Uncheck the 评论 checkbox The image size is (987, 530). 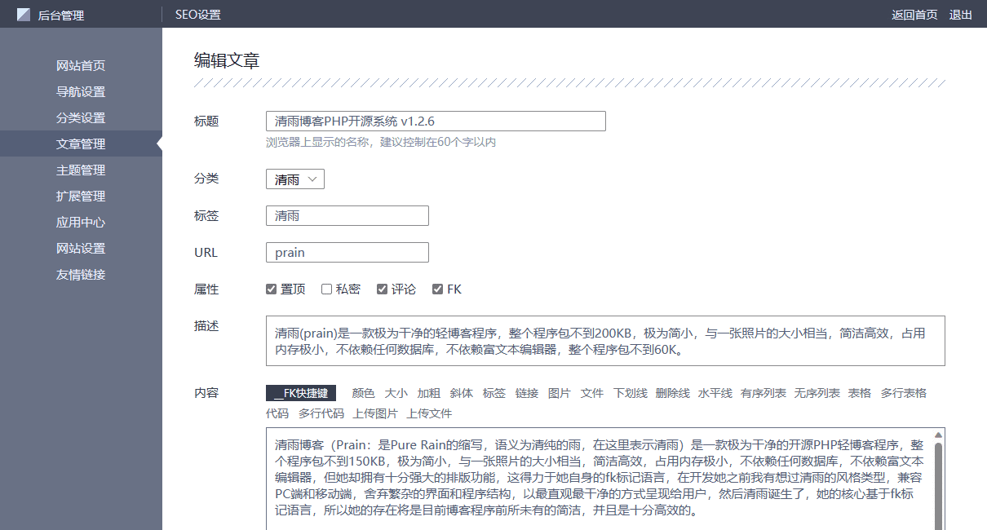point(382,289)
